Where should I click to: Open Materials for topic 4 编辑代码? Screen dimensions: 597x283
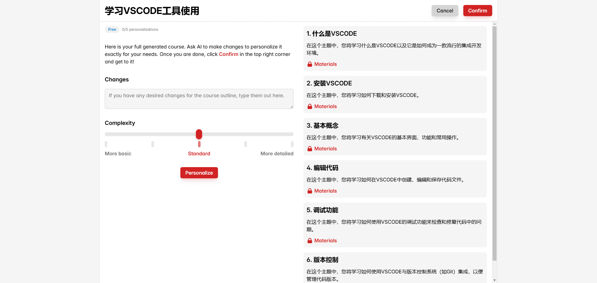325,191
